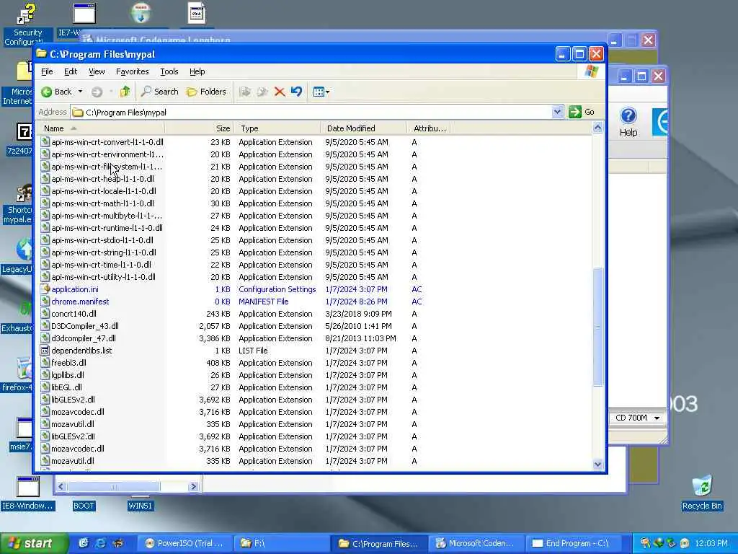
Task: Launch Internet Explorer from quick launch
Action: (x=100, y=543)
